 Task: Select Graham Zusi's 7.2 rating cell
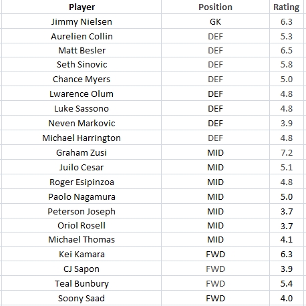tap(287, 152)
